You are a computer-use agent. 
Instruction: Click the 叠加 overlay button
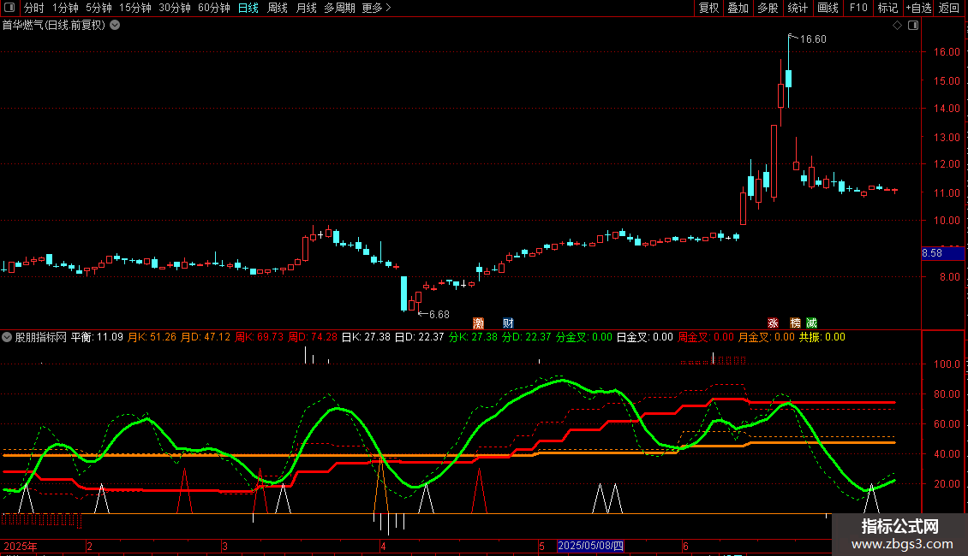(738, 8)
